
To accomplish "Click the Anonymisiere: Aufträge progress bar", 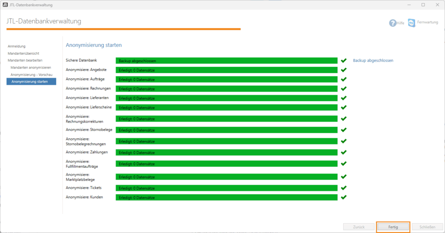I will click(226, 79).
